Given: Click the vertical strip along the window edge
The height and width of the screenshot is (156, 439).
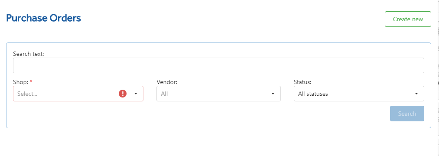Looking at the screenshot, I should [437, 78].
